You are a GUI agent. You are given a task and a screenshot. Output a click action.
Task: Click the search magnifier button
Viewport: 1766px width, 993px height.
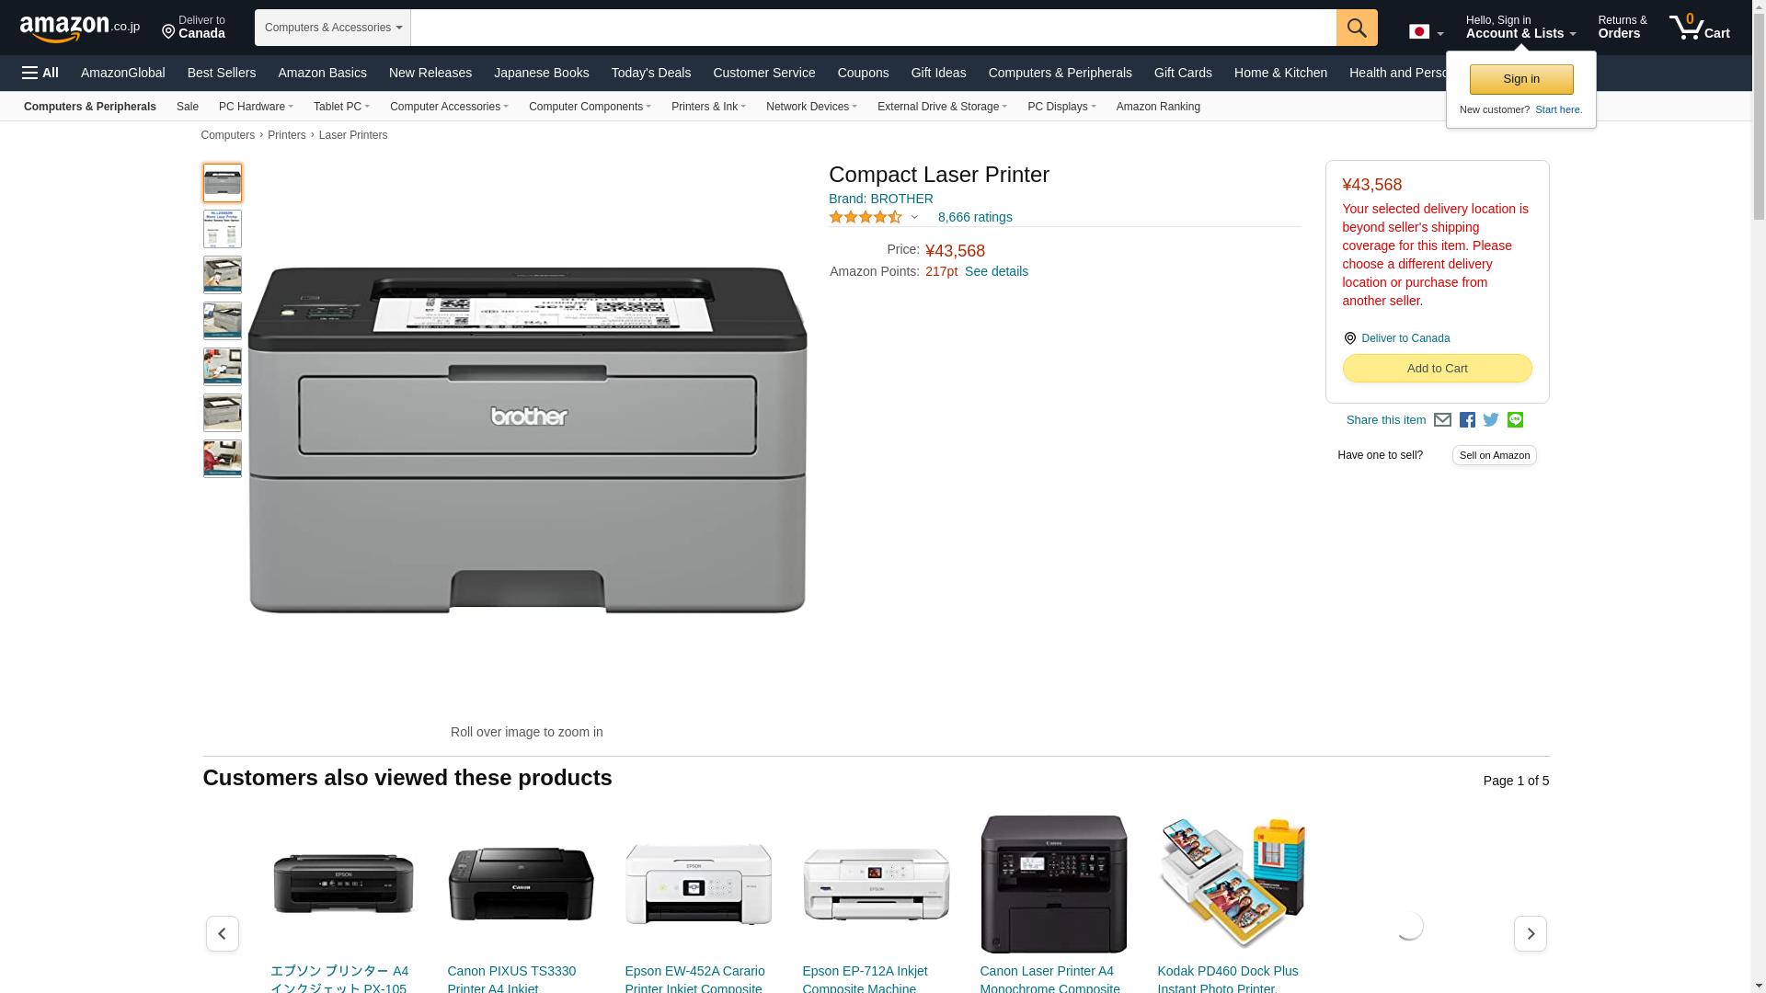click(x=1357, y=28)
